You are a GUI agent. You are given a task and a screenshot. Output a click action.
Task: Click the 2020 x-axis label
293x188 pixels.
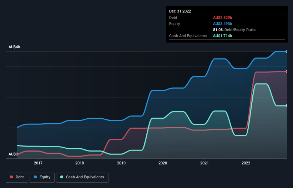163,163
